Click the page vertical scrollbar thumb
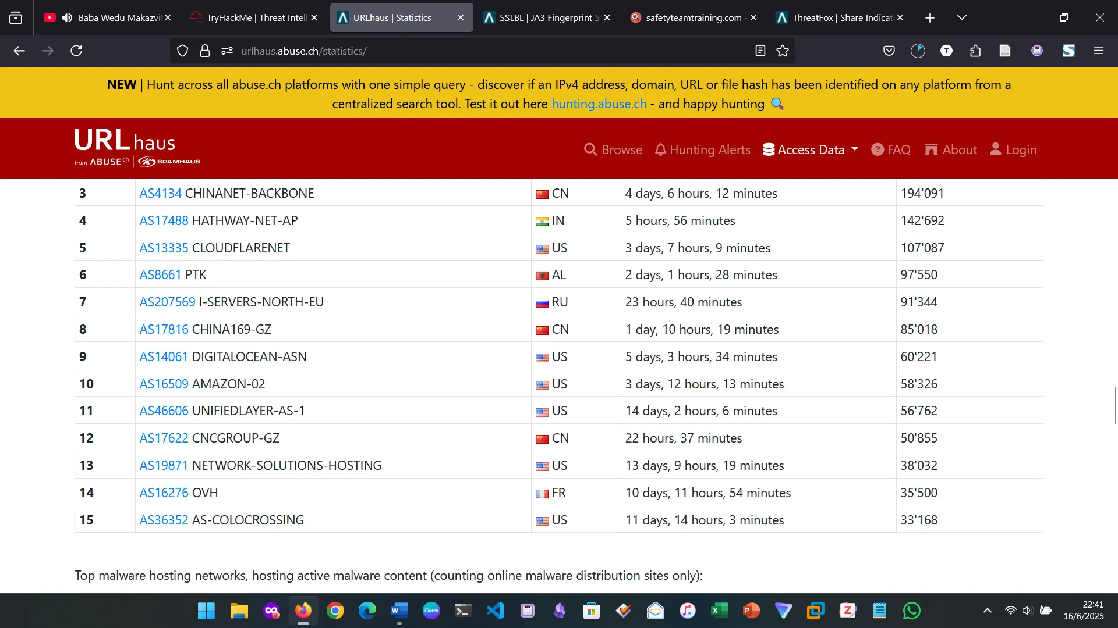The height and width of the screenshot is (628, 1118). [1115, 405]
